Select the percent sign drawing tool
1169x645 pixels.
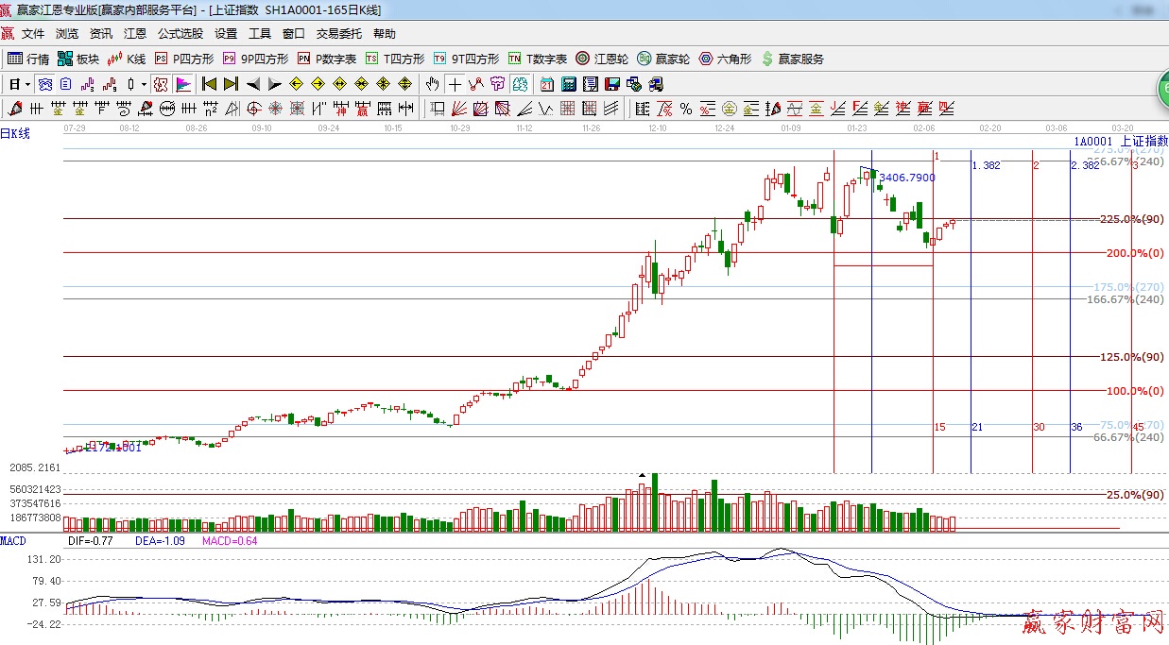point(685,109)
